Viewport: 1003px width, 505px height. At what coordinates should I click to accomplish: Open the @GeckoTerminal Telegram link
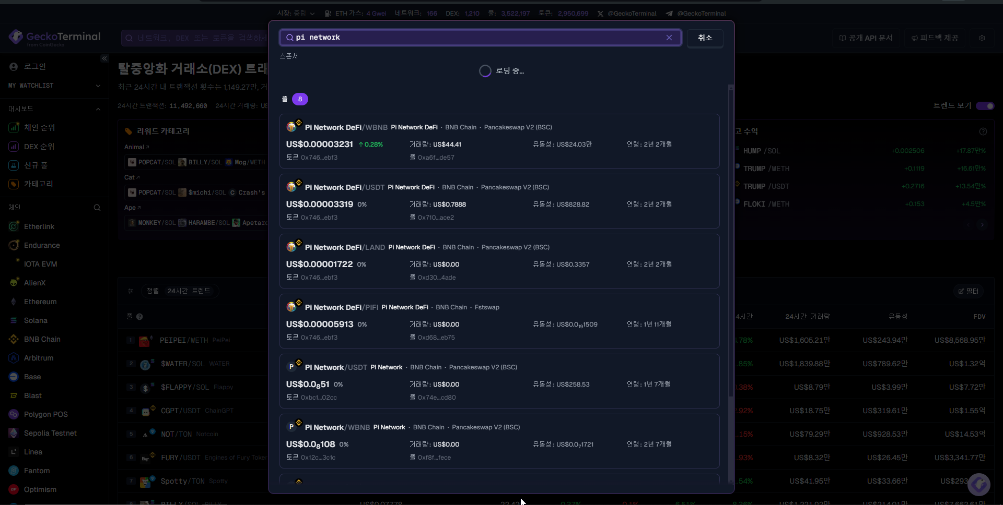[696, 14]
